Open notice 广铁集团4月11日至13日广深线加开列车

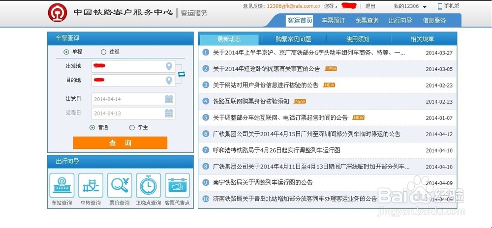311,166
